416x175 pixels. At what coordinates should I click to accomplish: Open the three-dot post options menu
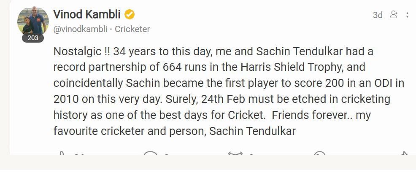point(407,15)
